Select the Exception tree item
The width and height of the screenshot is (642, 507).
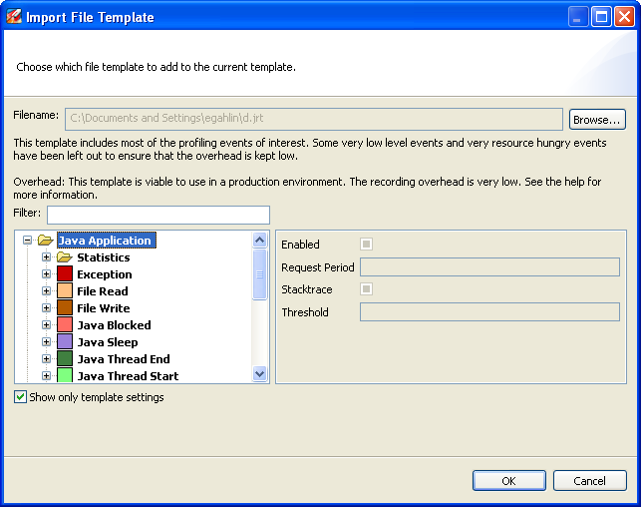(105, 274)
